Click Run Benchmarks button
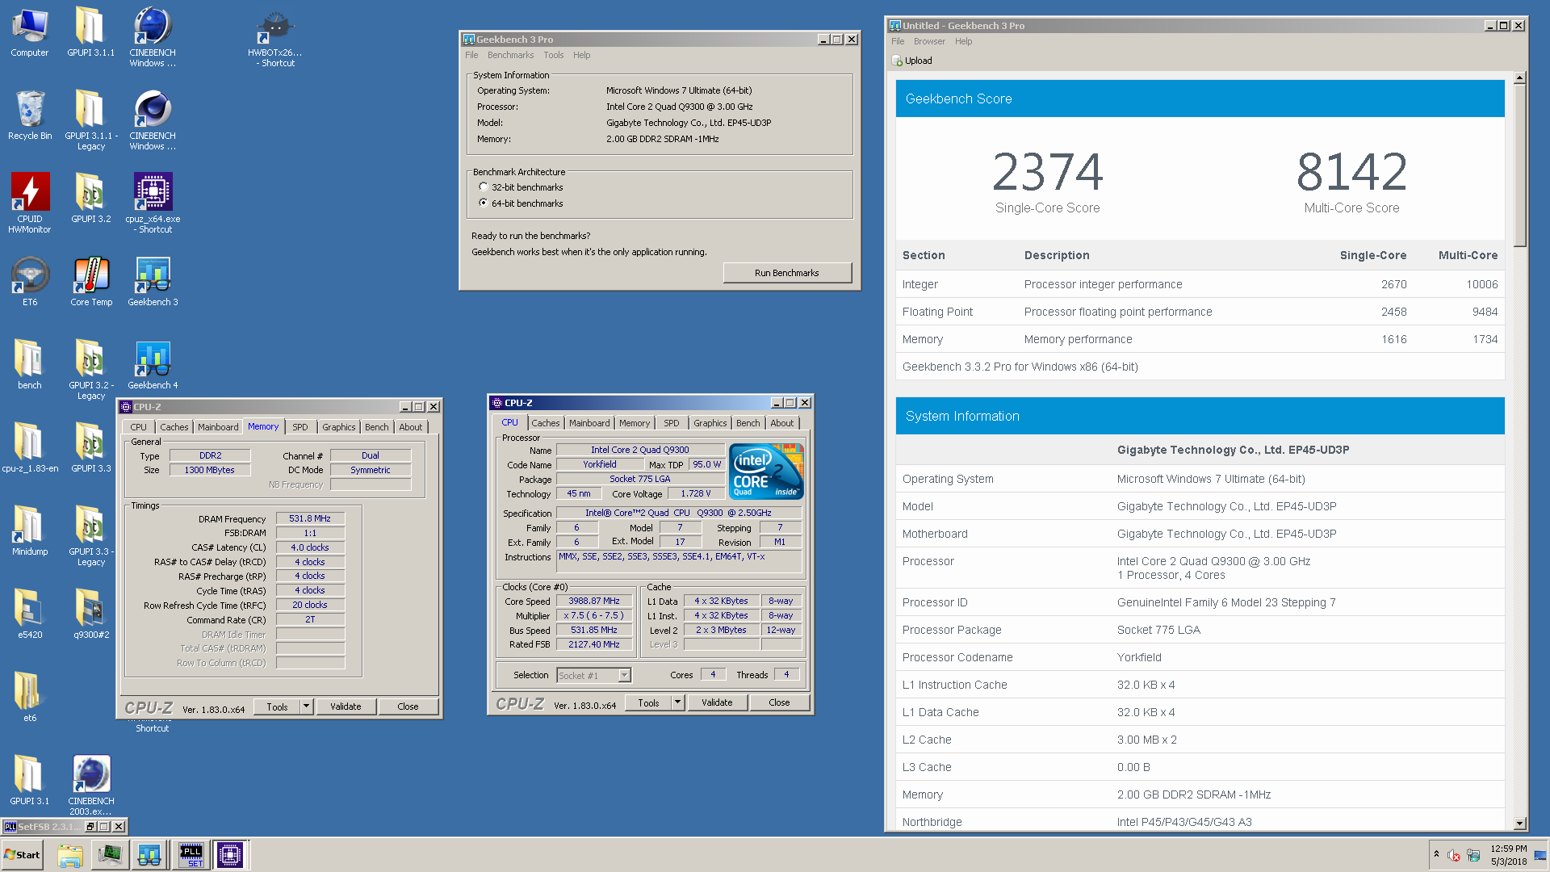 click(x=787, y=273)
